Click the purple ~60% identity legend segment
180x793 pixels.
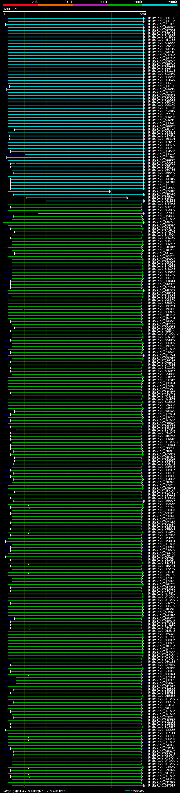click(90, 5)
